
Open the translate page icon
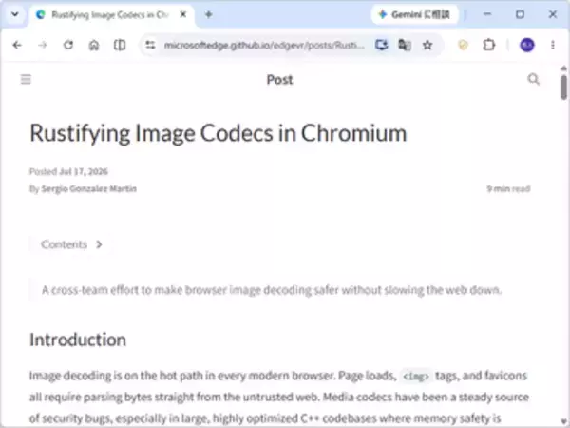click(x=405, y=45)
